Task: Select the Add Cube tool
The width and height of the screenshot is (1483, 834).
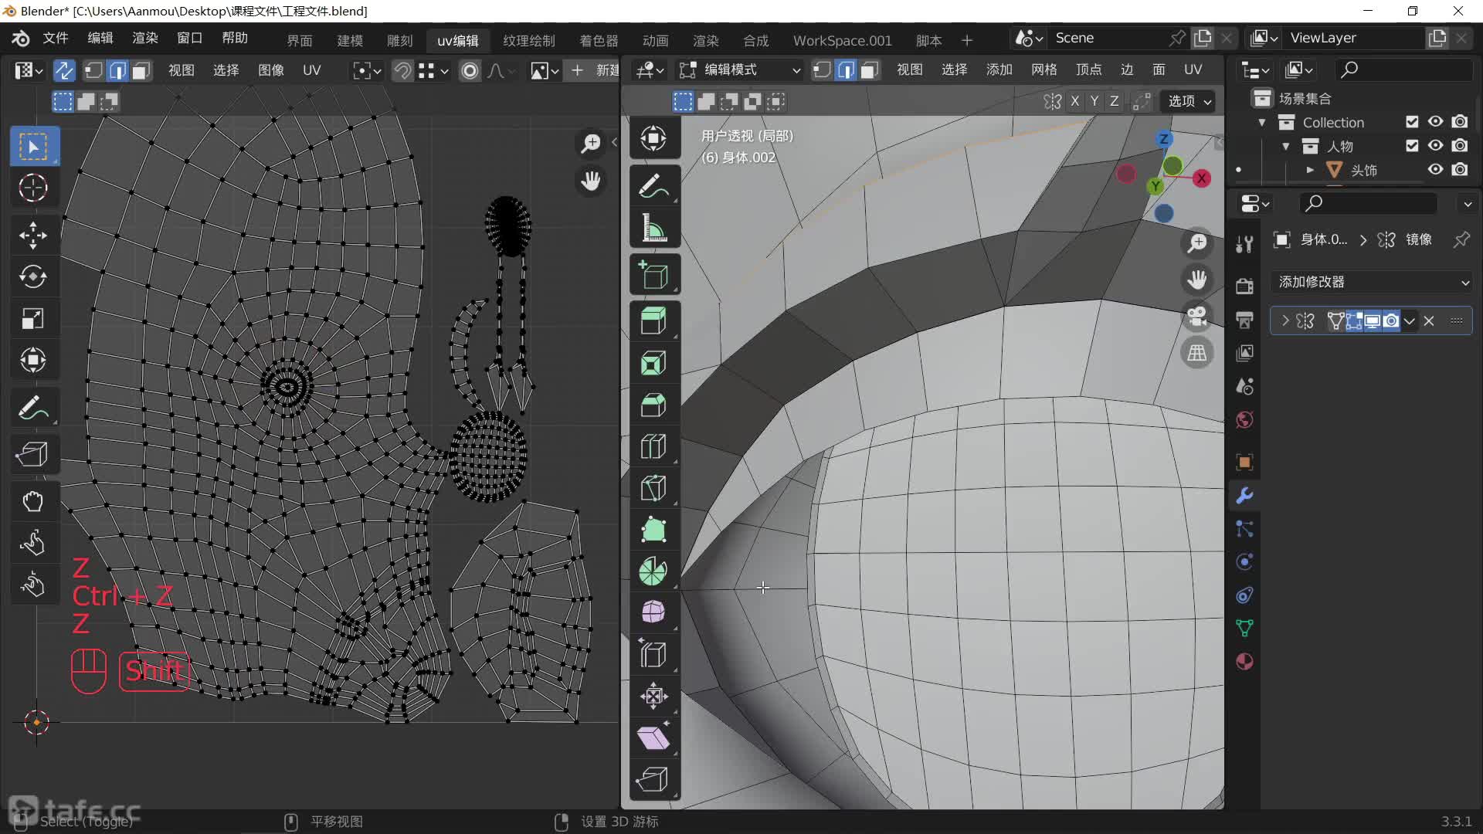Action: [654, 274]
